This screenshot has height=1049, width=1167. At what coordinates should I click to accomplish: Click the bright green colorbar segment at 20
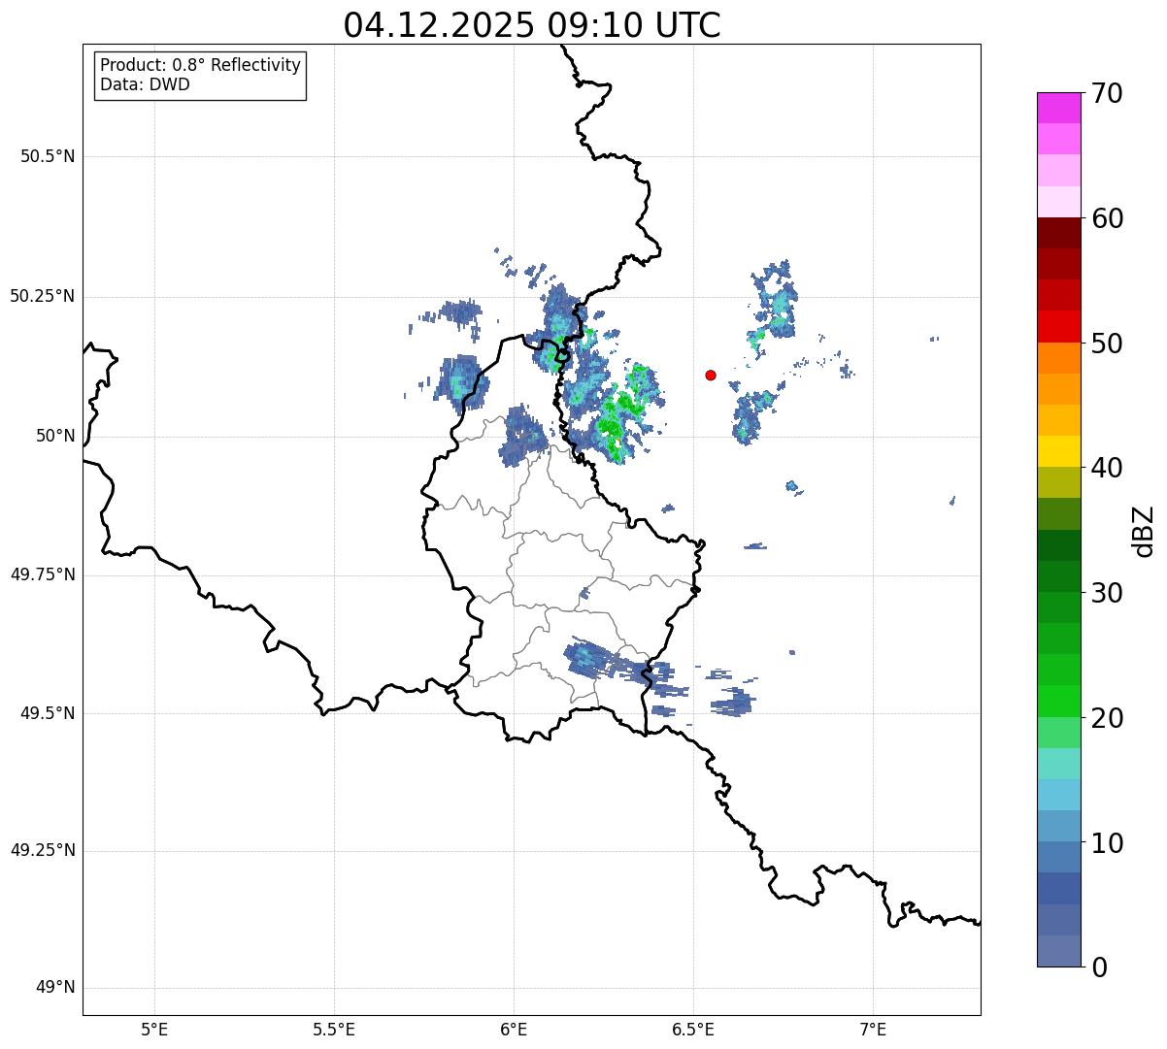point(1058,702)
